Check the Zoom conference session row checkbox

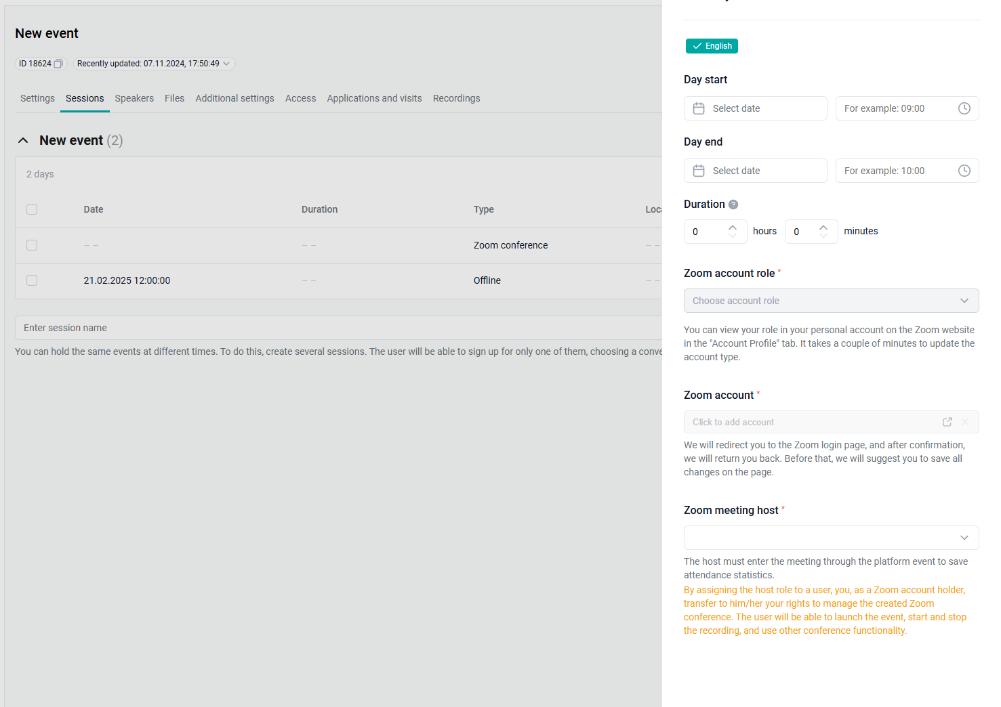[32, 245]
